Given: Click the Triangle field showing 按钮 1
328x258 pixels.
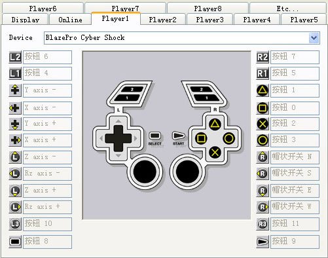Looking at the screenshot, I should 295,90.
